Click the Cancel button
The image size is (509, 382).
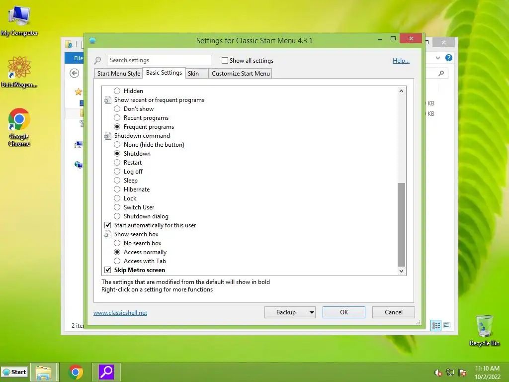coord(394,312)
